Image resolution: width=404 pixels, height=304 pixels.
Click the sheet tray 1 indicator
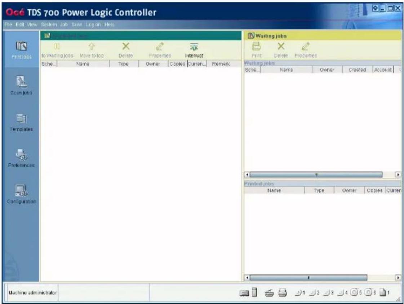tap(385, 292)
